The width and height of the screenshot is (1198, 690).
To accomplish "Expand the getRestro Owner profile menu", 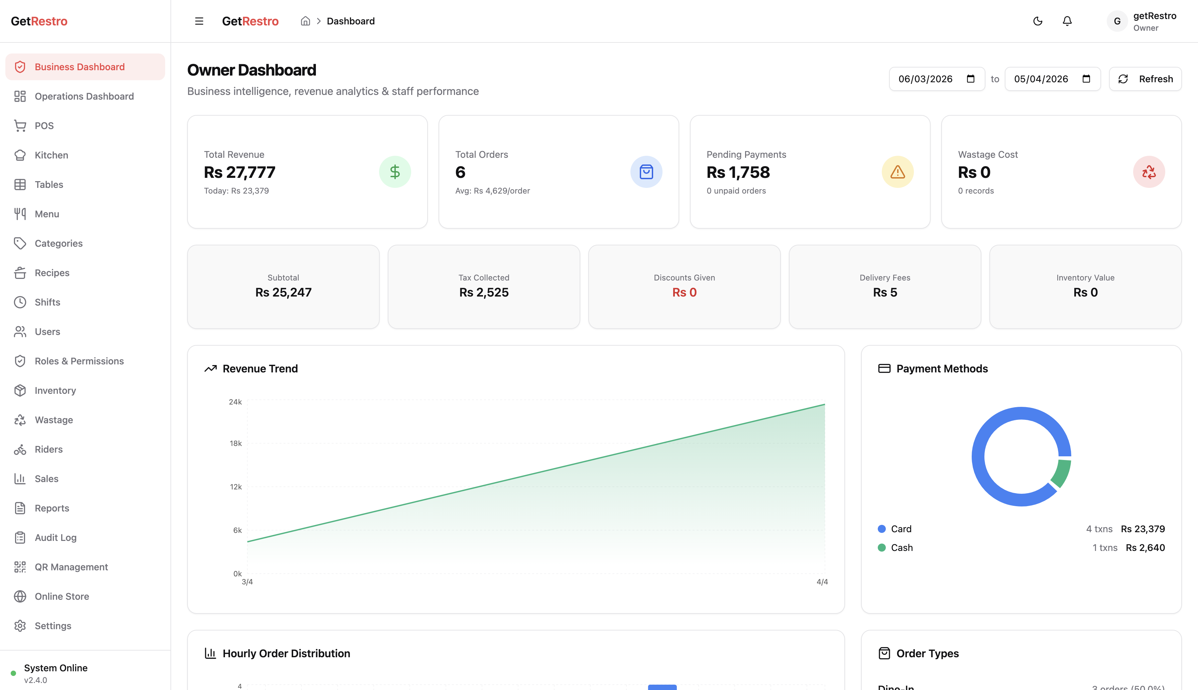I will tap(1142, 21).
